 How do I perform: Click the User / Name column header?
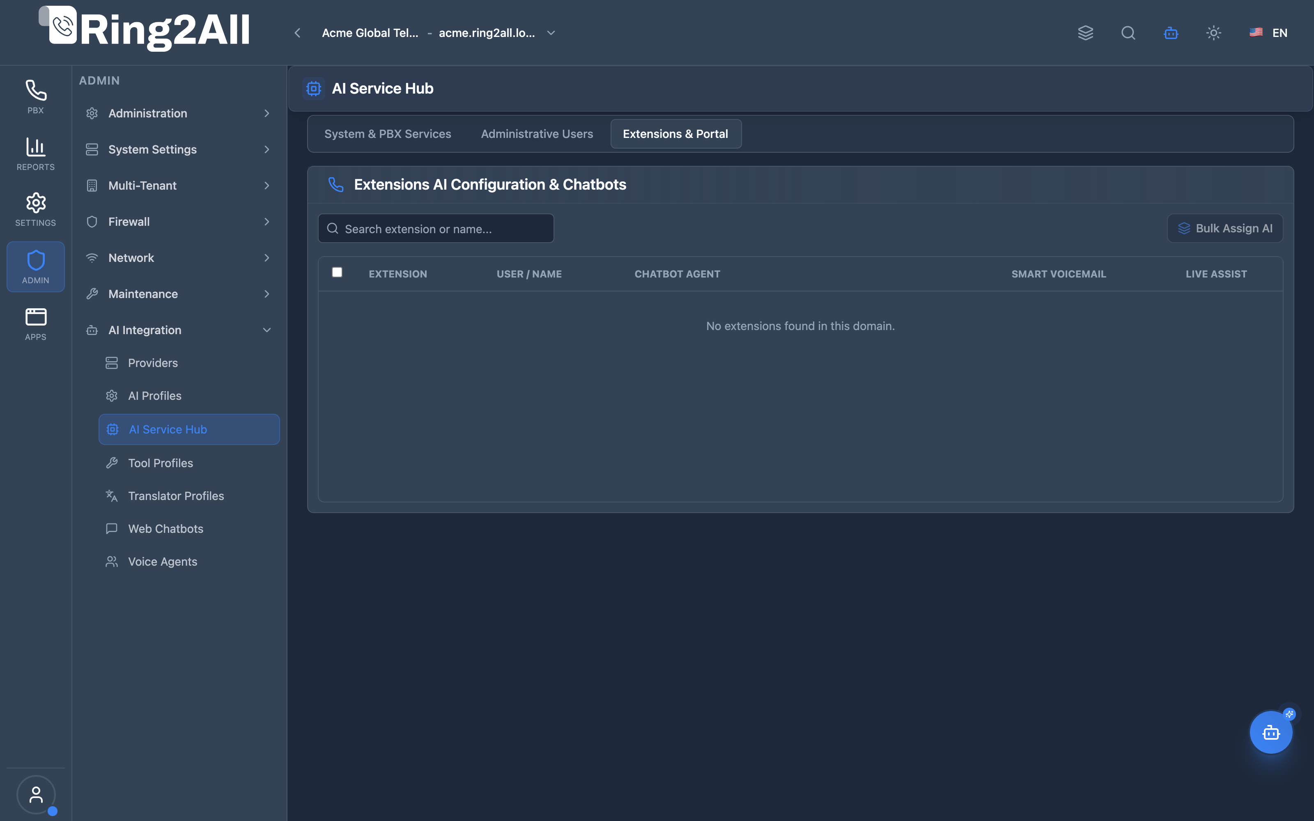(x=529, y=274)
